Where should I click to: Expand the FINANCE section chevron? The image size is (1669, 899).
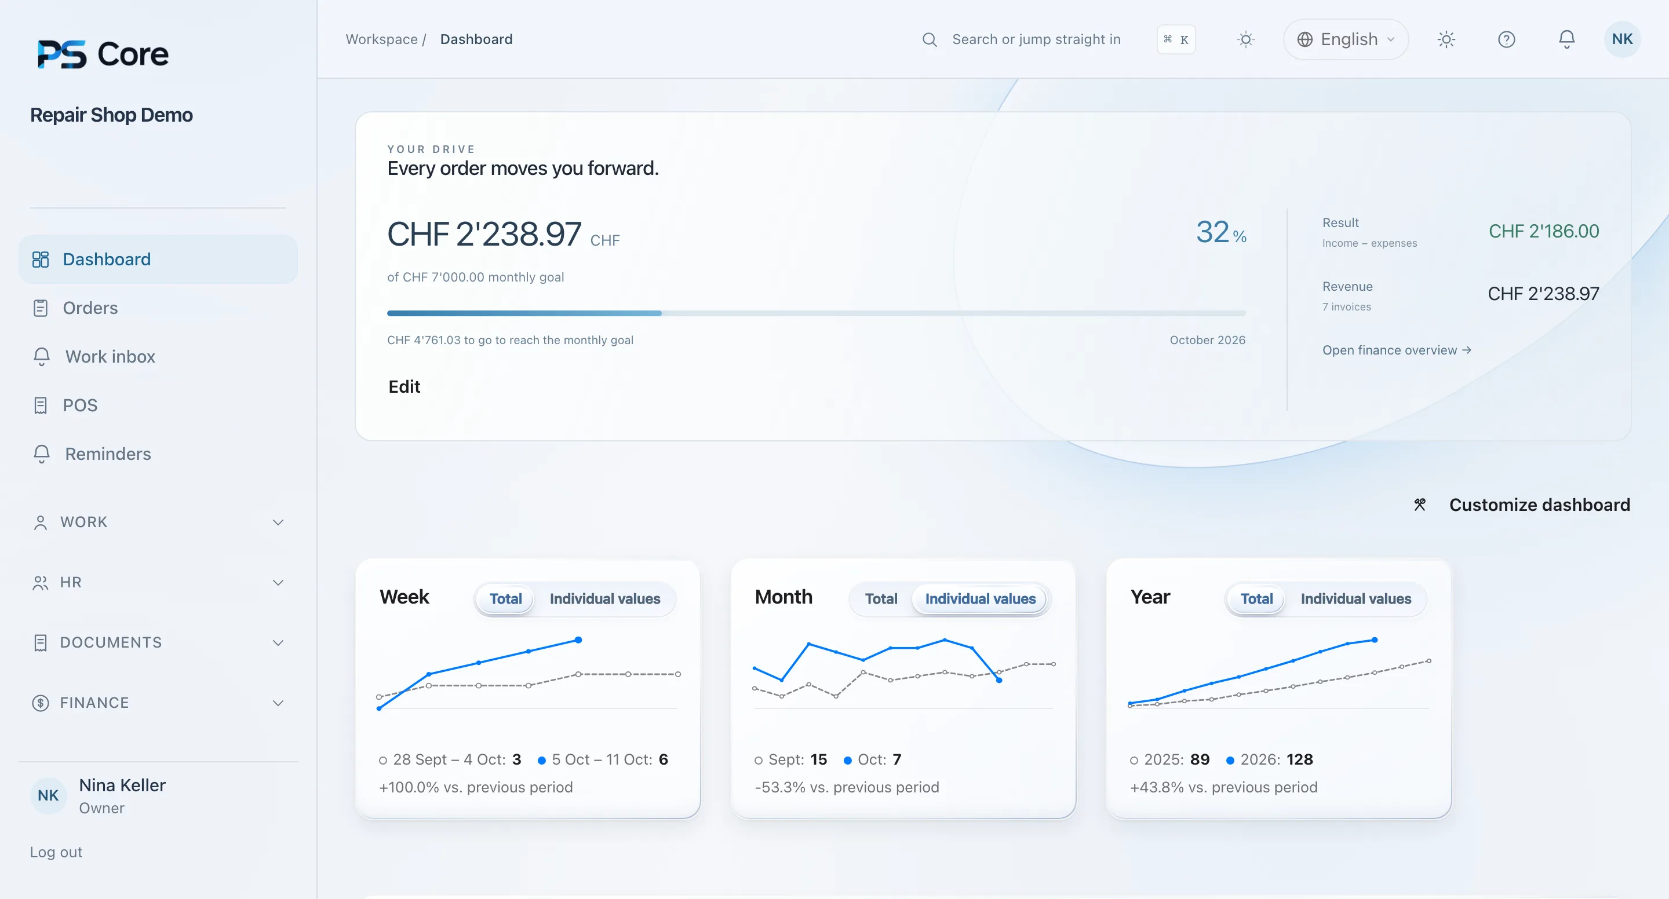coord(278,703)
